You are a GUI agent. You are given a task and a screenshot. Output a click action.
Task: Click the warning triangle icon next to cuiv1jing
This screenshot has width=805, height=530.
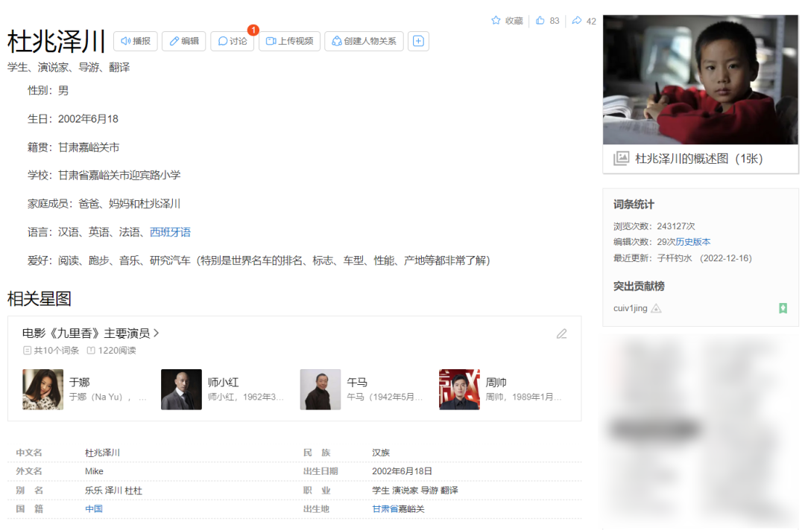coord(656,309)
